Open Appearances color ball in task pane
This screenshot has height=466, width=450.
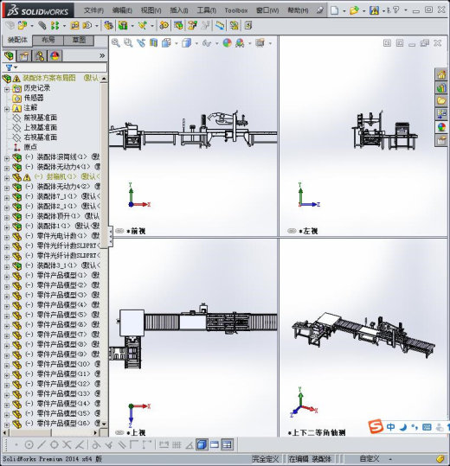click(x=441, y=127)
